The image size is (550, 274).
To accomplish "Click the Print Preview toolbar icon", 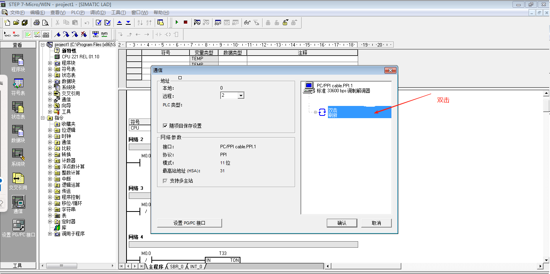I will pos(45,22).
